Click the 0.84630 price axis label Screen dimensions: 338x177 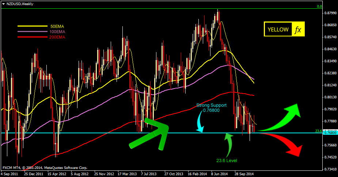click(x=330, y=49)
